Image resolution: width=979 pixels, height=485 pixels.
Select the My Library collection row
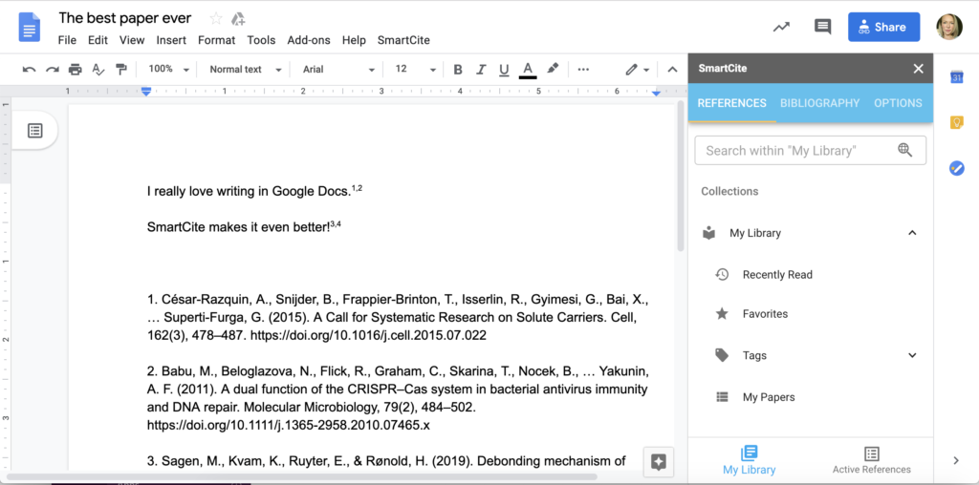tap(811, 233)
